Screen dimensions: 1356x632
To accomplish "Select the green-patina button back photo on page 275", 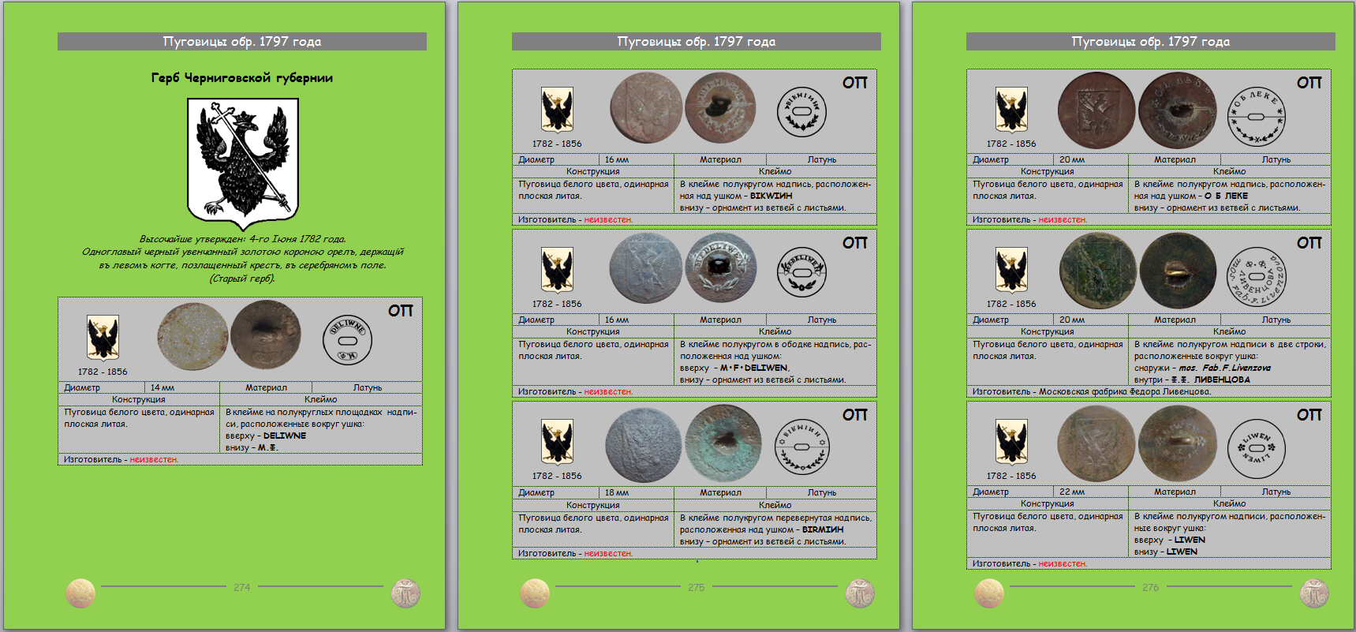I will coord(723,443).
